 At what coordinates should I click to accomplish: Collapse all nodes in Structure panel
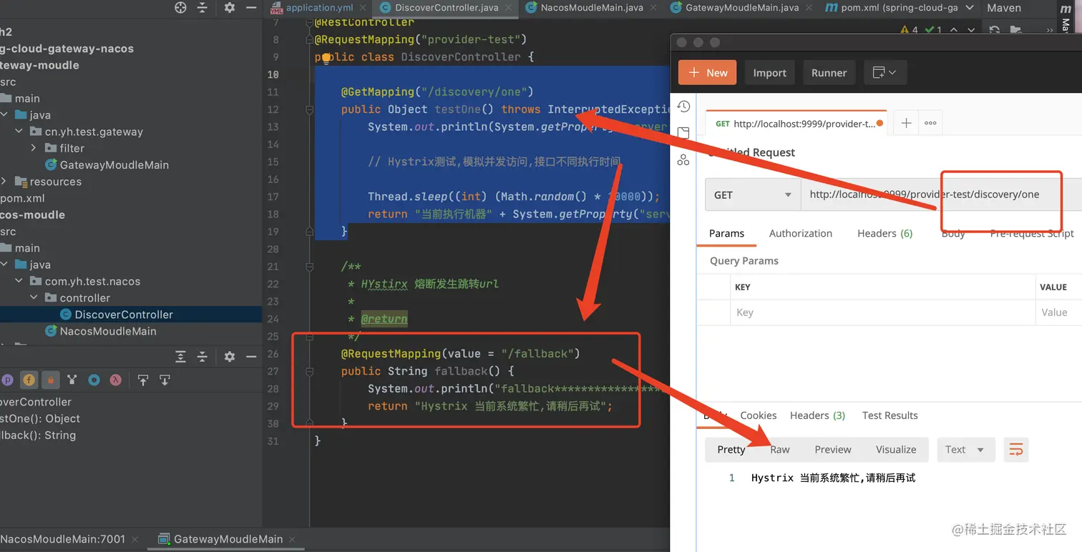click(x=203, y=357)
